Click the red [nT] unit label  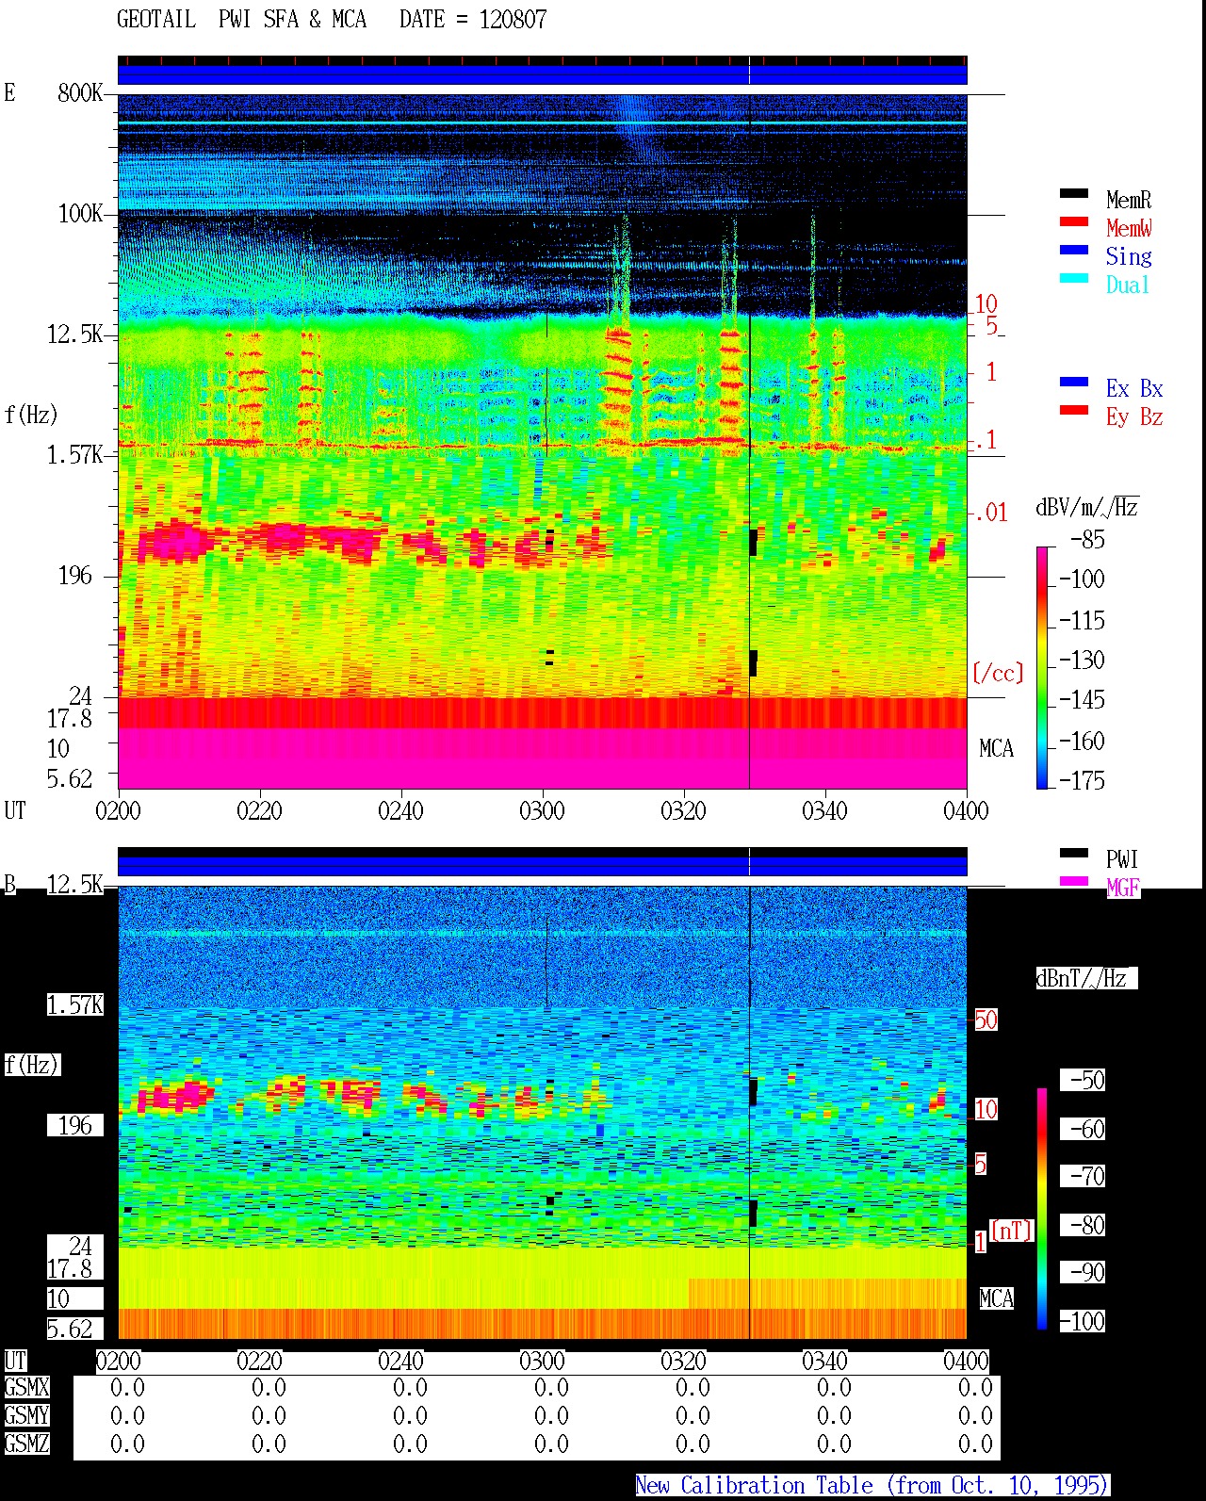1012,1231
